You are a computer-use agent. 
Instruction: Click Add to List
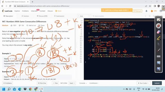(x=31, y=26)
